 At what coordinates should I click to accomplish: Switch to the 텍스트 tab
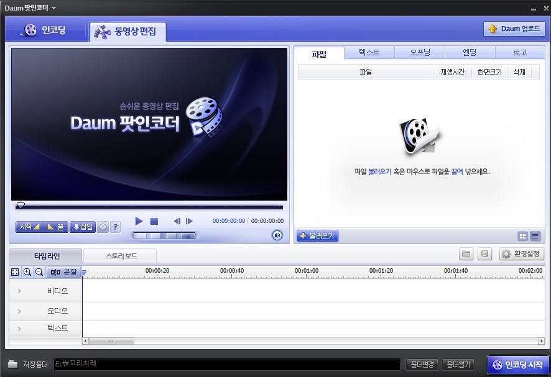369,52
